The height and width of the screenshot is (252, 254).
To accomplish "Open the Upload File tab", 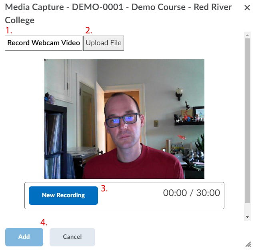I will 104,43.
